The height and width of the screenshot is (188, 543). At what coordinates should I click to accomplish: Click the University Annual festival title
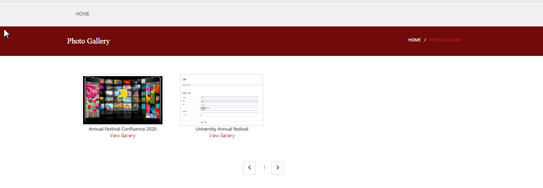tap(222, 129)
